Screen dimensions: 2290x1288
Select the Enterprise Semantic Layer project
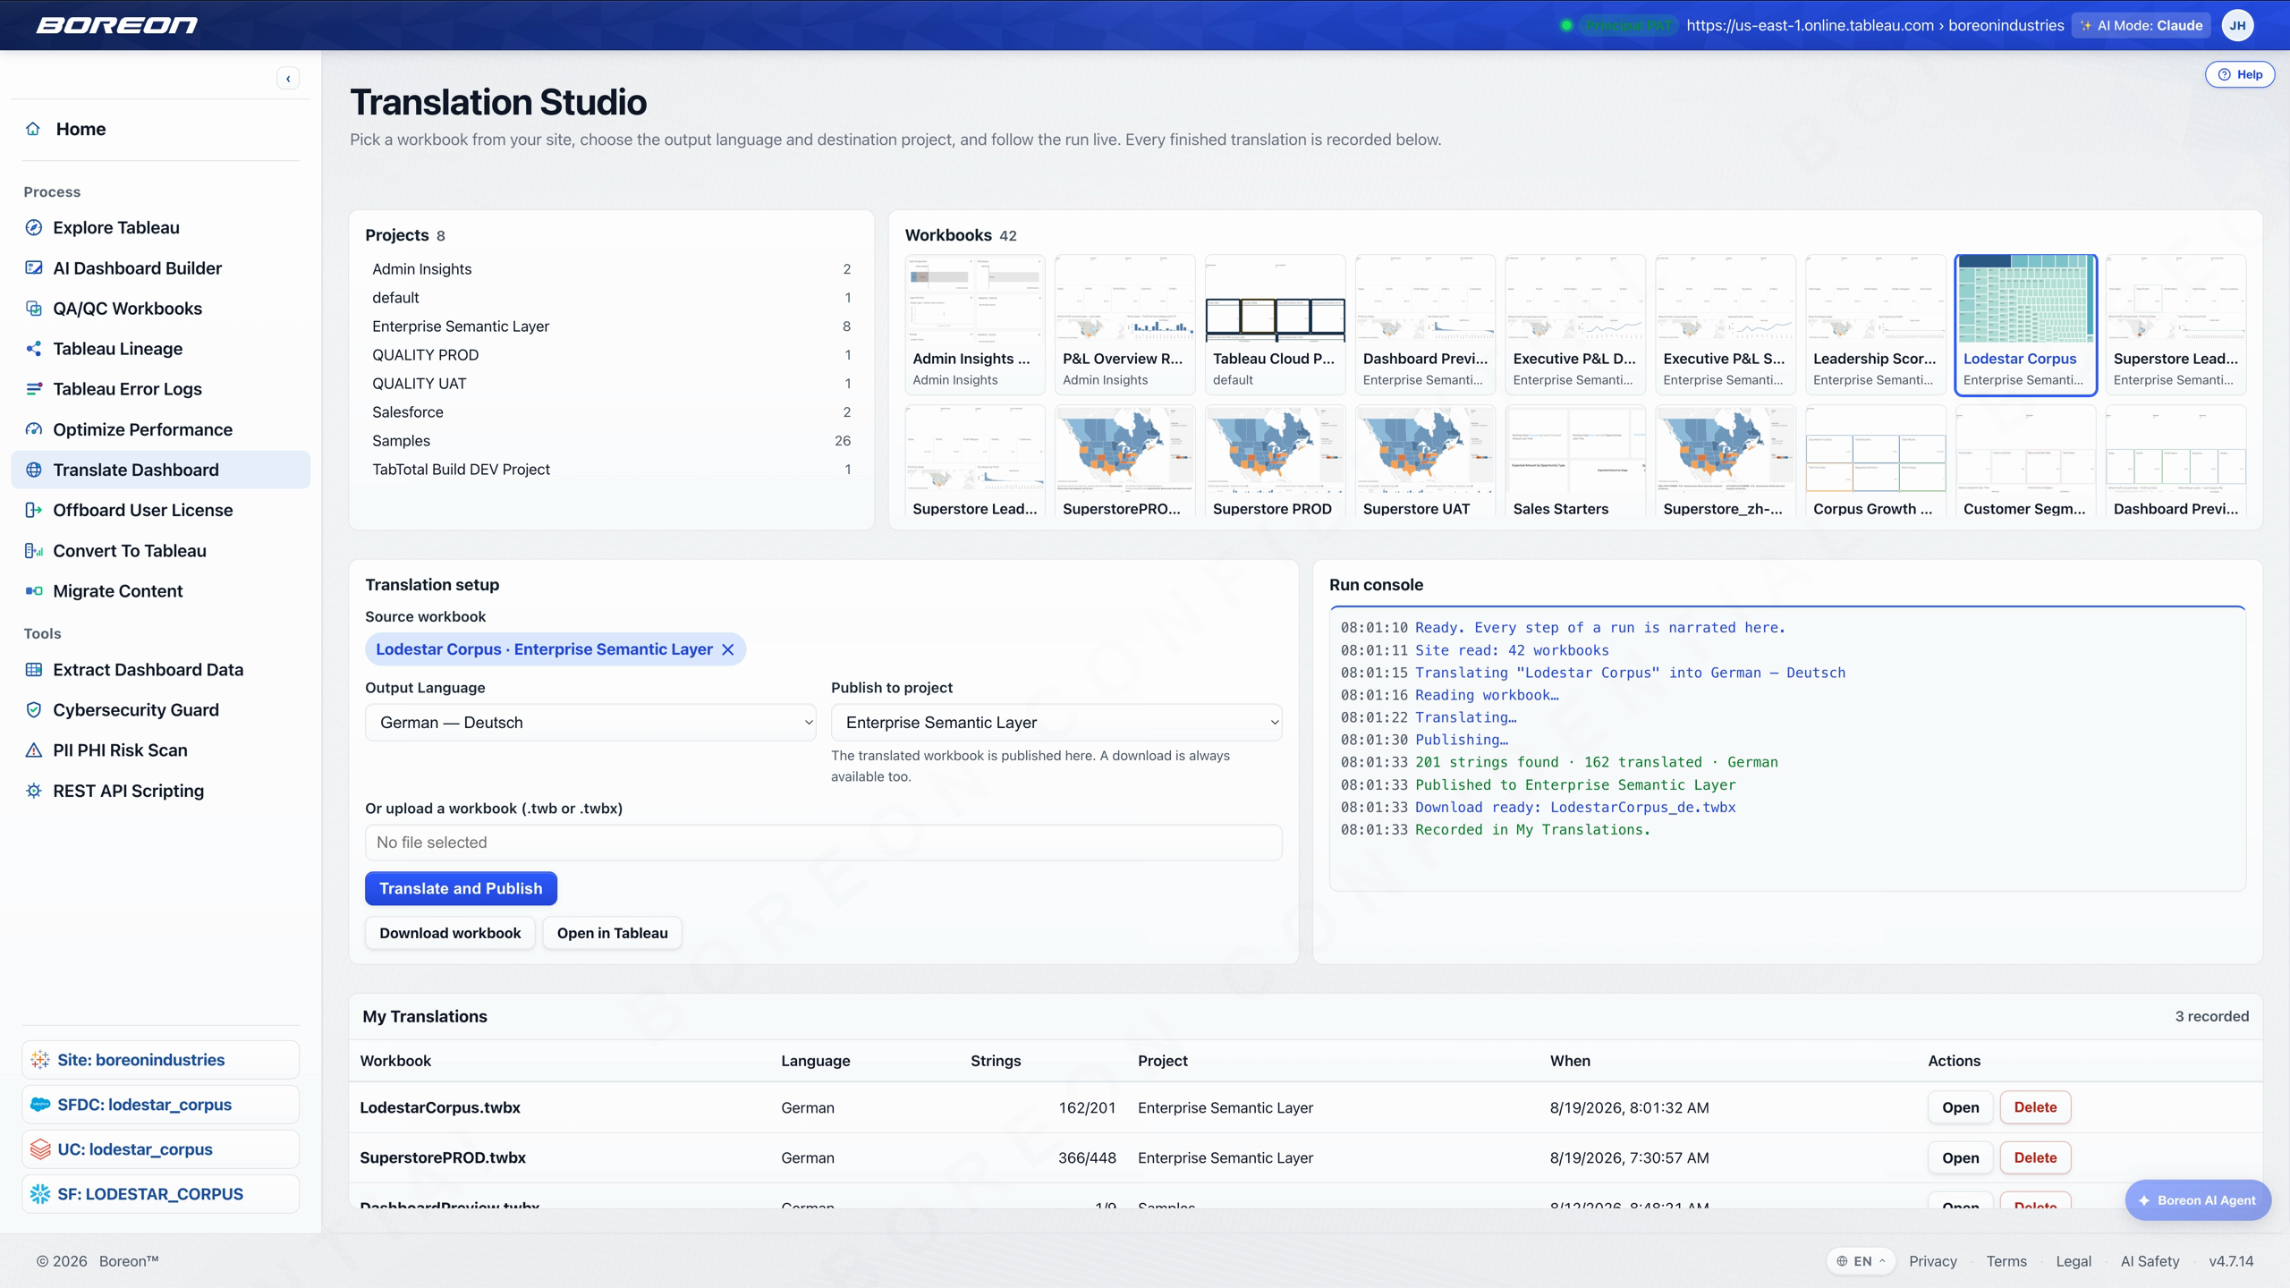[x=611, y=326]
